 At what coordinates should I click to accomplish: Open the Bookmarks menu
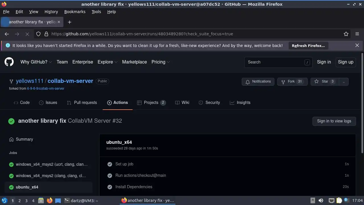[75, 12]
